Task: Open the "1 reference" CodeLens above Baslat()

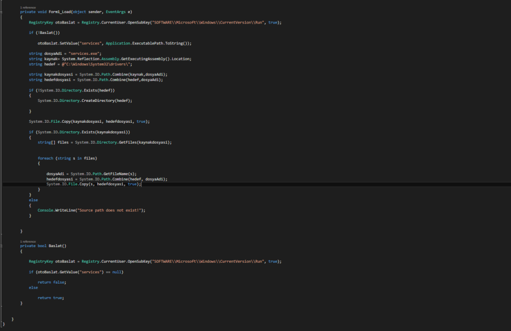Action: click(28, 242)
